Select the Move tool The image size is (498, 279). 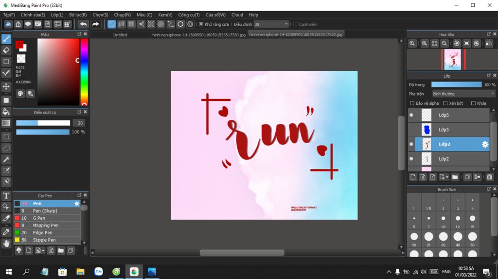pyautogui.click(x=6, y=86)
